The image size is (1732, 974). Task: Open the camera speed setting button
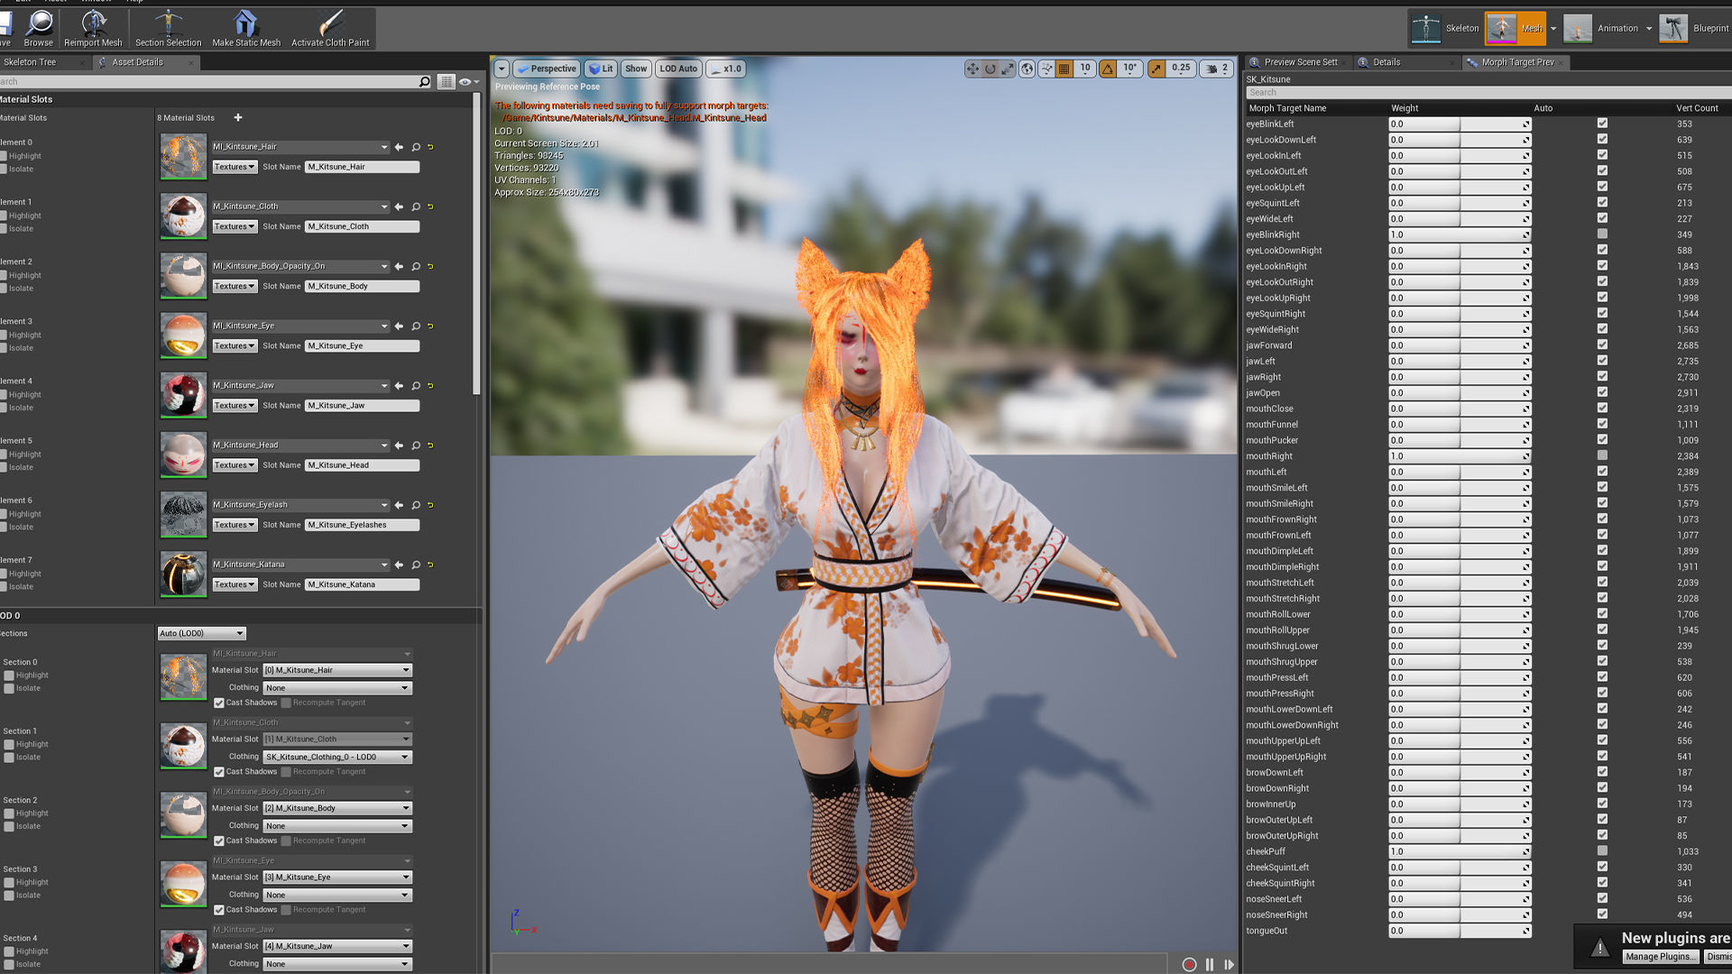coord(1218,69)
